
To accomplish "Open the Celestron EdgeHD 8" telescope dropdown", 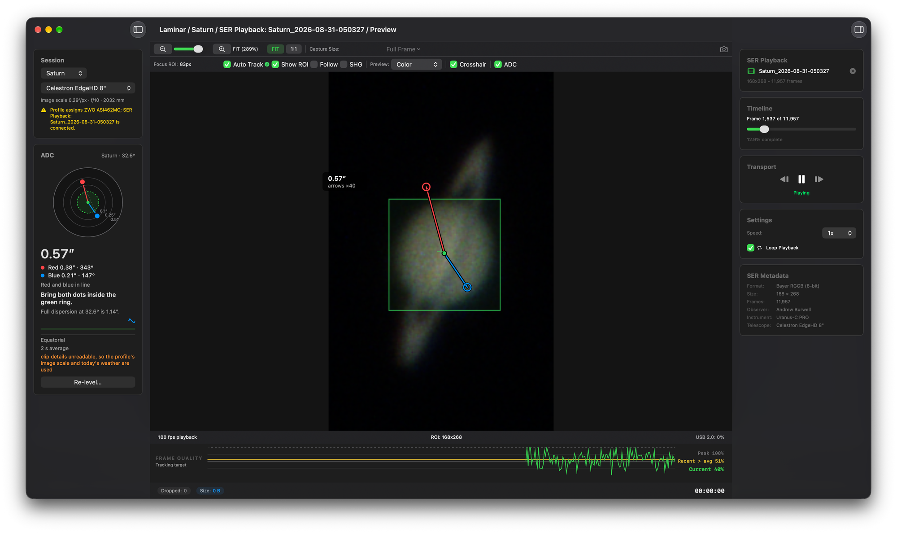I will pyautogui.click(x=88, y=88).
